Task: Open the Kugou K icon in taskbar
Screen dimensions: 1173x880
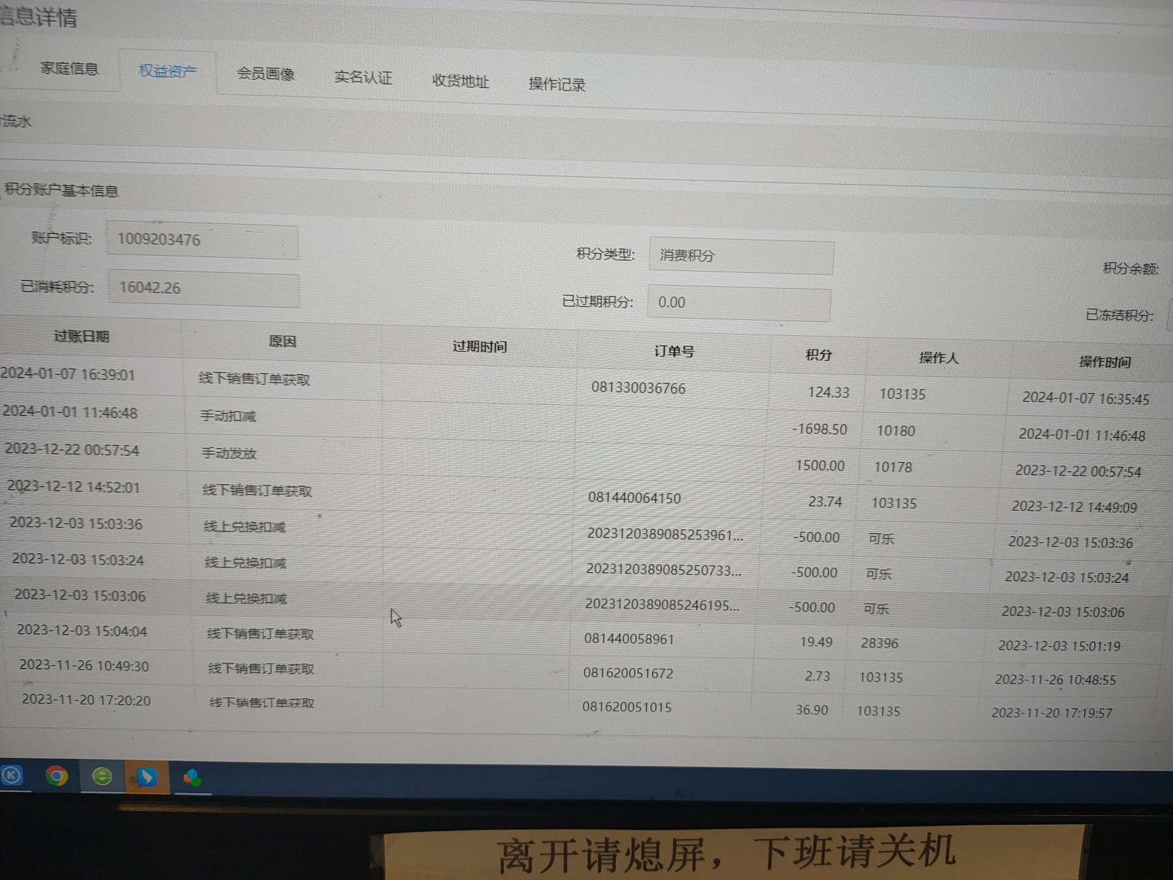Action: point(12,776)
